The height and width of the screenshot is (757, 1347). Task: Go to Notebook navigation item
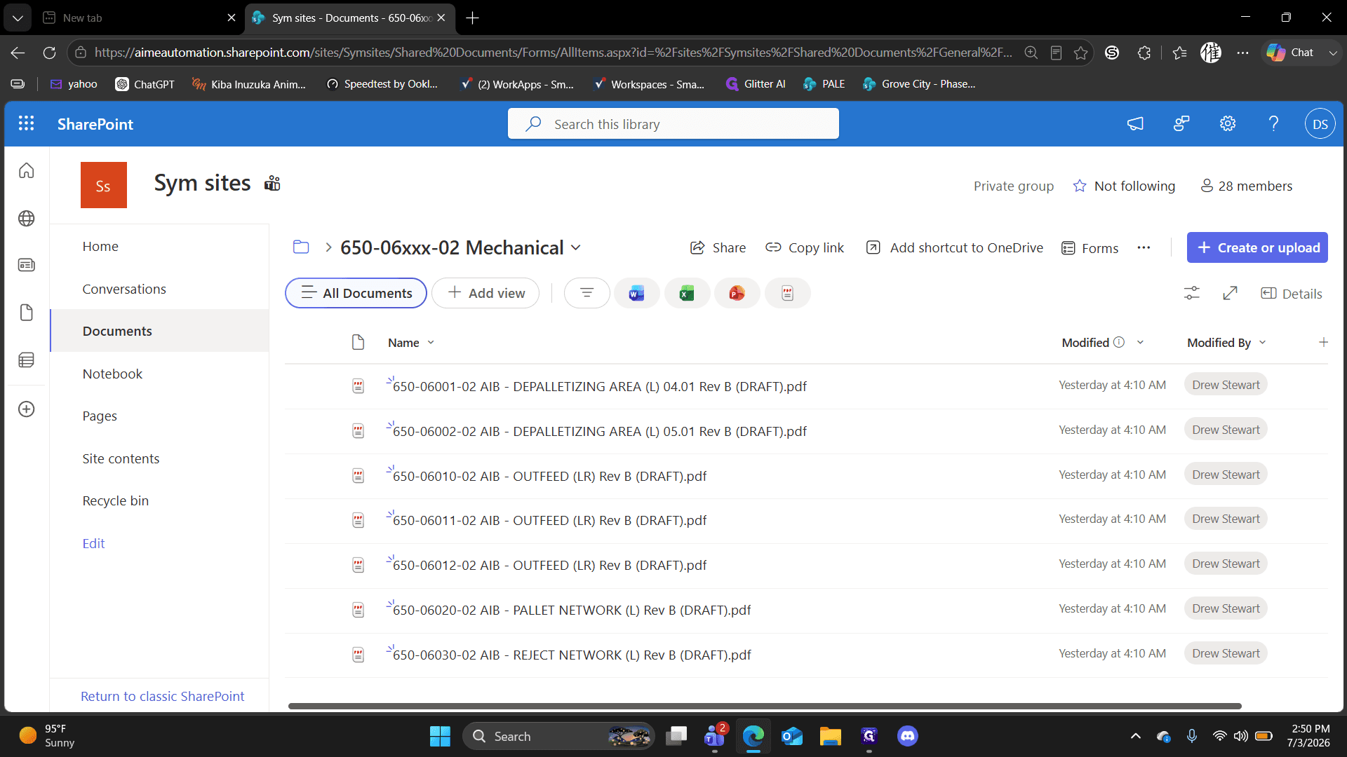112,374
